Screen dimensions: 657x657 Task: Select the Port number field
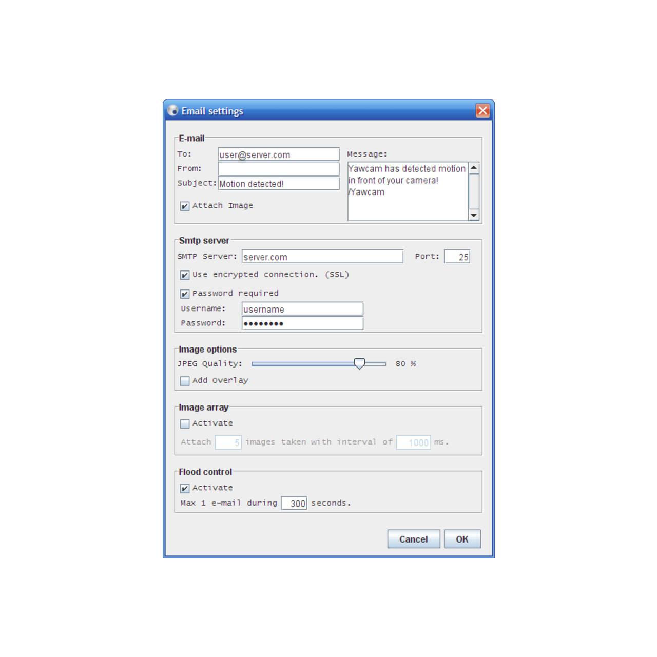pyautogui.click(x=457, y=257)
